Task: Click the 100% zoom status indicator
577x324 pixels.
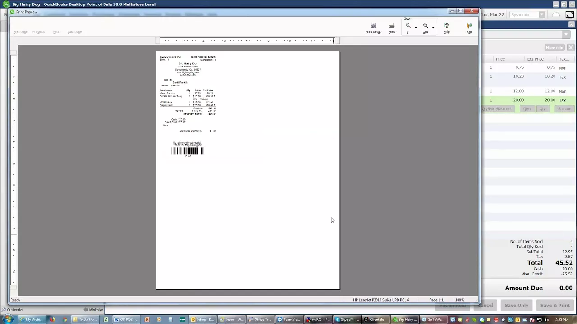Action: (x=459, y=300)
